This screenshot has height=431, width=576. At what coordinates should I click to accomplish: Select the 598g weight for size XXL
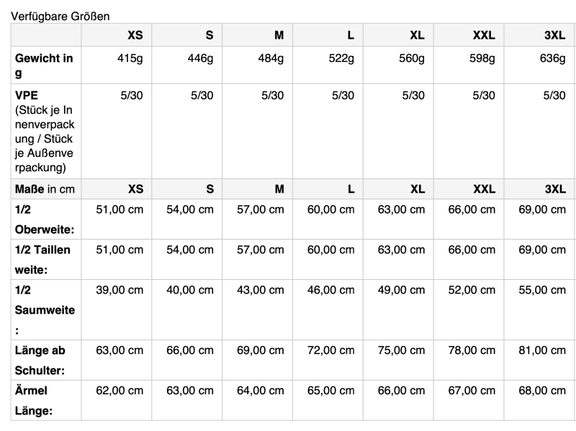coord(481,58)
